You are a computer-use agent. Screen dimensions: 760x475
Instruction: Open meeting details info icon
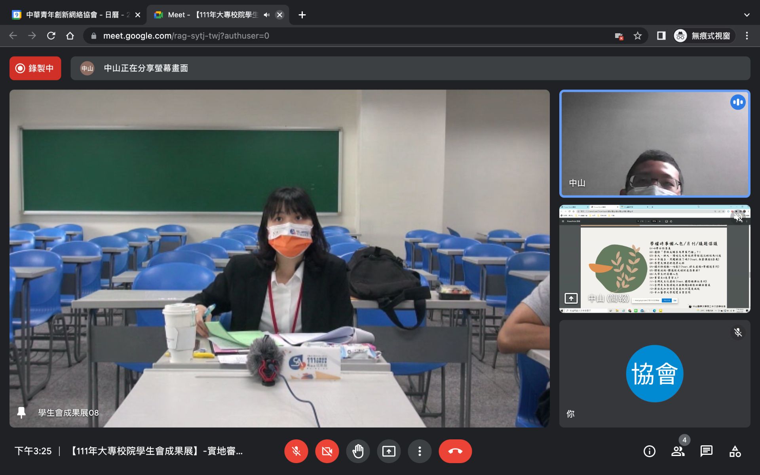[649, 451]
